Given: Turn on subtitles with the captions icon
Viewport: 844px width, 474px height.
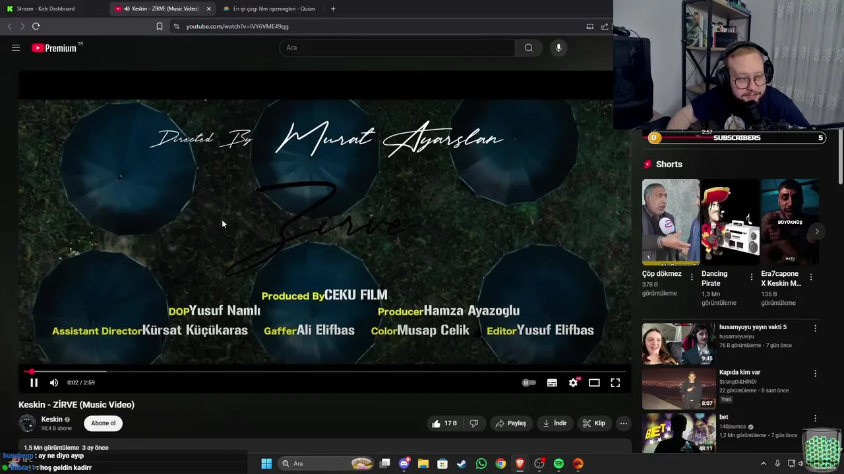Looking at the screenshot, I should (552, 382).
